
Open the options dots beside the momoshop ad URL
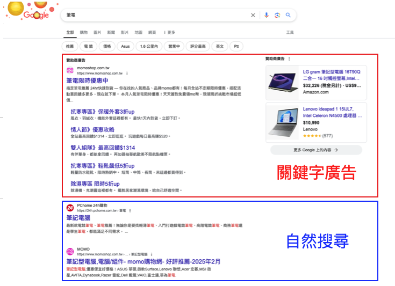tap(127, 74)
